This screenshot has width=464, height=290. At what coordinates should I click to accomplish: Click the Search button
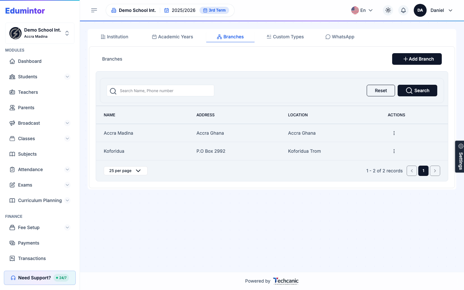click(x=417, y=91)
